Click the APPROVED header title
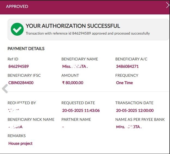The height and width of the screenshot is (154, 170). [17, 6]
